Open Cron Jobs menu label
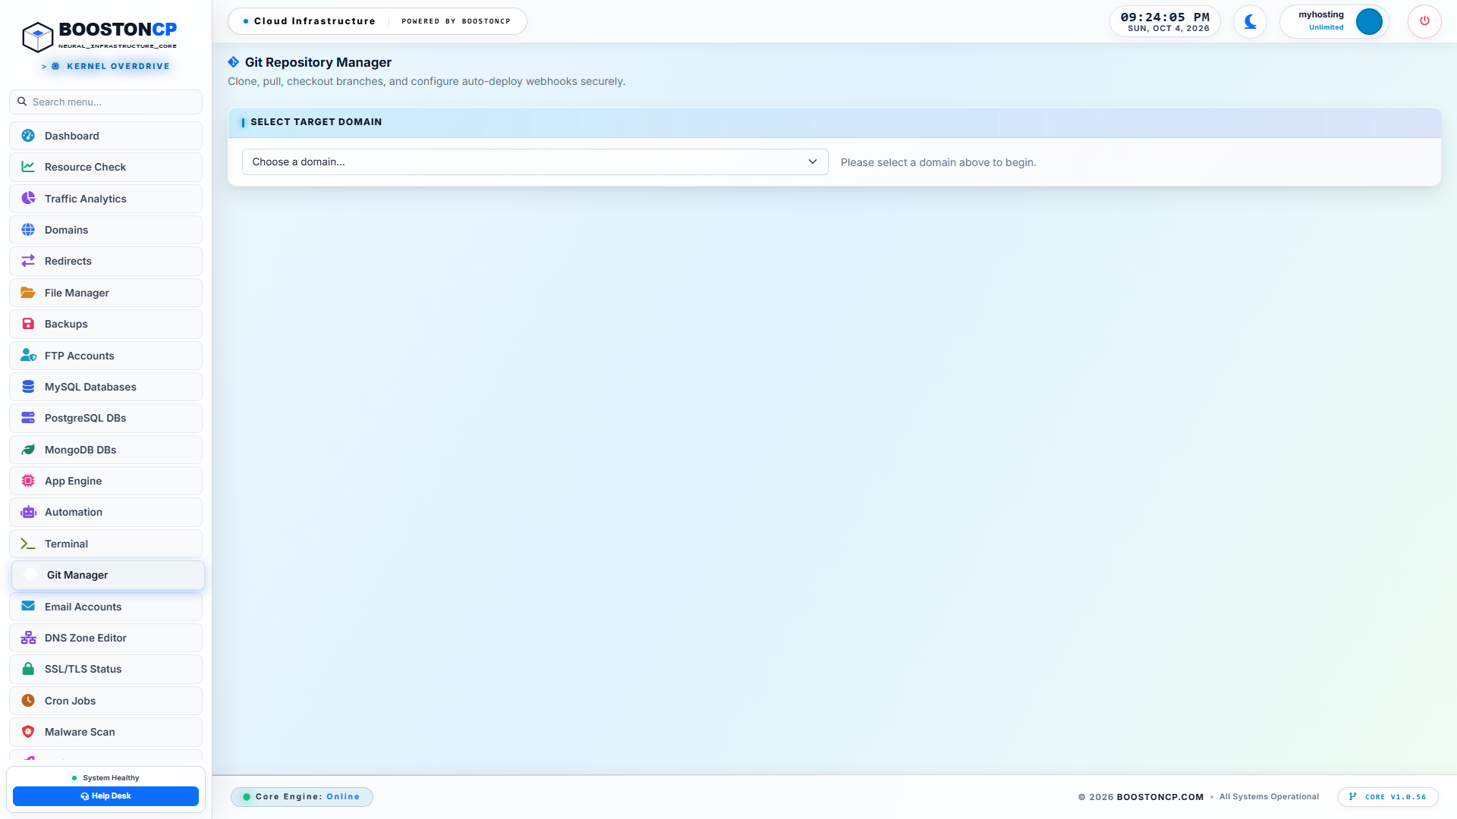Viewport: 1457px width, 819px height. pyautogui.click(x=70, y=701)
